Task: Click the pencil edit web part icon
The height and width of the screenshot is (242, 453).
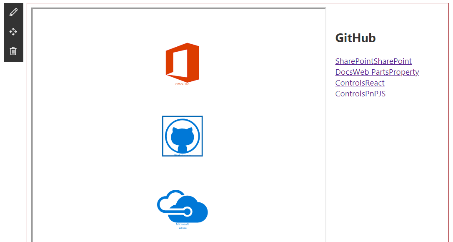Action: click(13, 12)
